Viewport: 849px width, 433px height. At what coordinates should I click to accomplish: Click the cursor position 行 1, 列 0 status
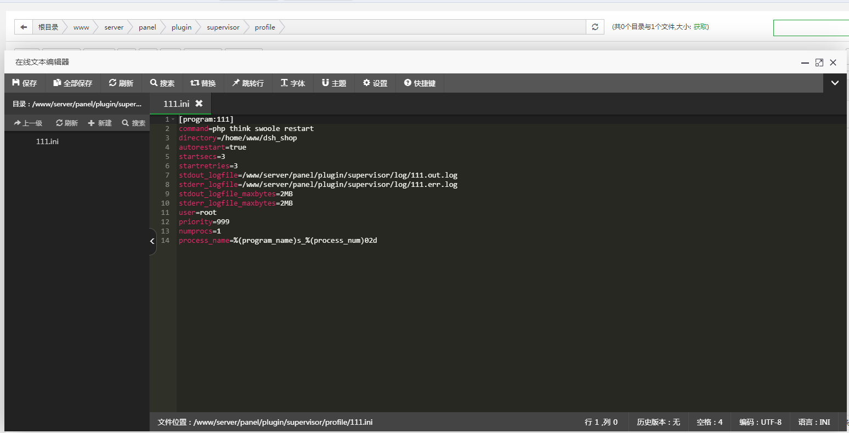(x=601, y=422)
